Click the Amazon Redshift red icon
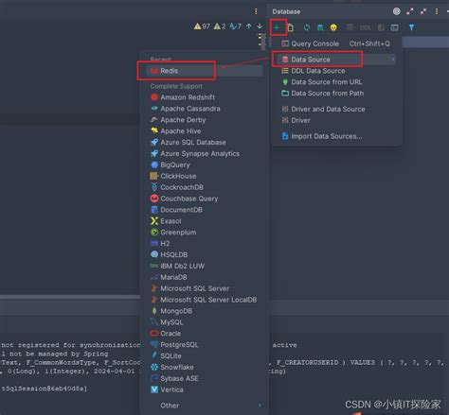 coord(154,97)
